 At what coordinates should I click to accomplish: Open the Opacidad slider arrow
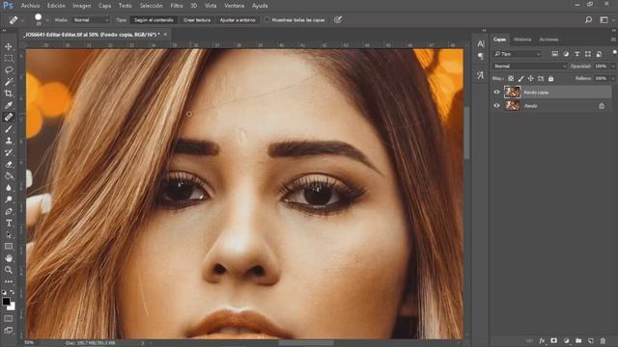pos(613,67)
